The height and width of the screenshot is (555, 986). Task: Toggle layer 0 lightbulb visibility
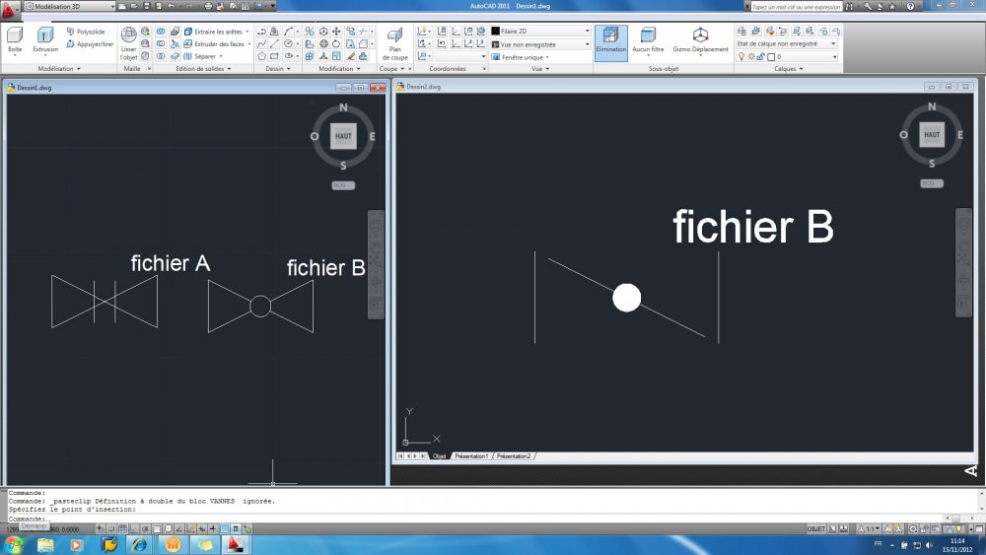click(x=741, y=57)
